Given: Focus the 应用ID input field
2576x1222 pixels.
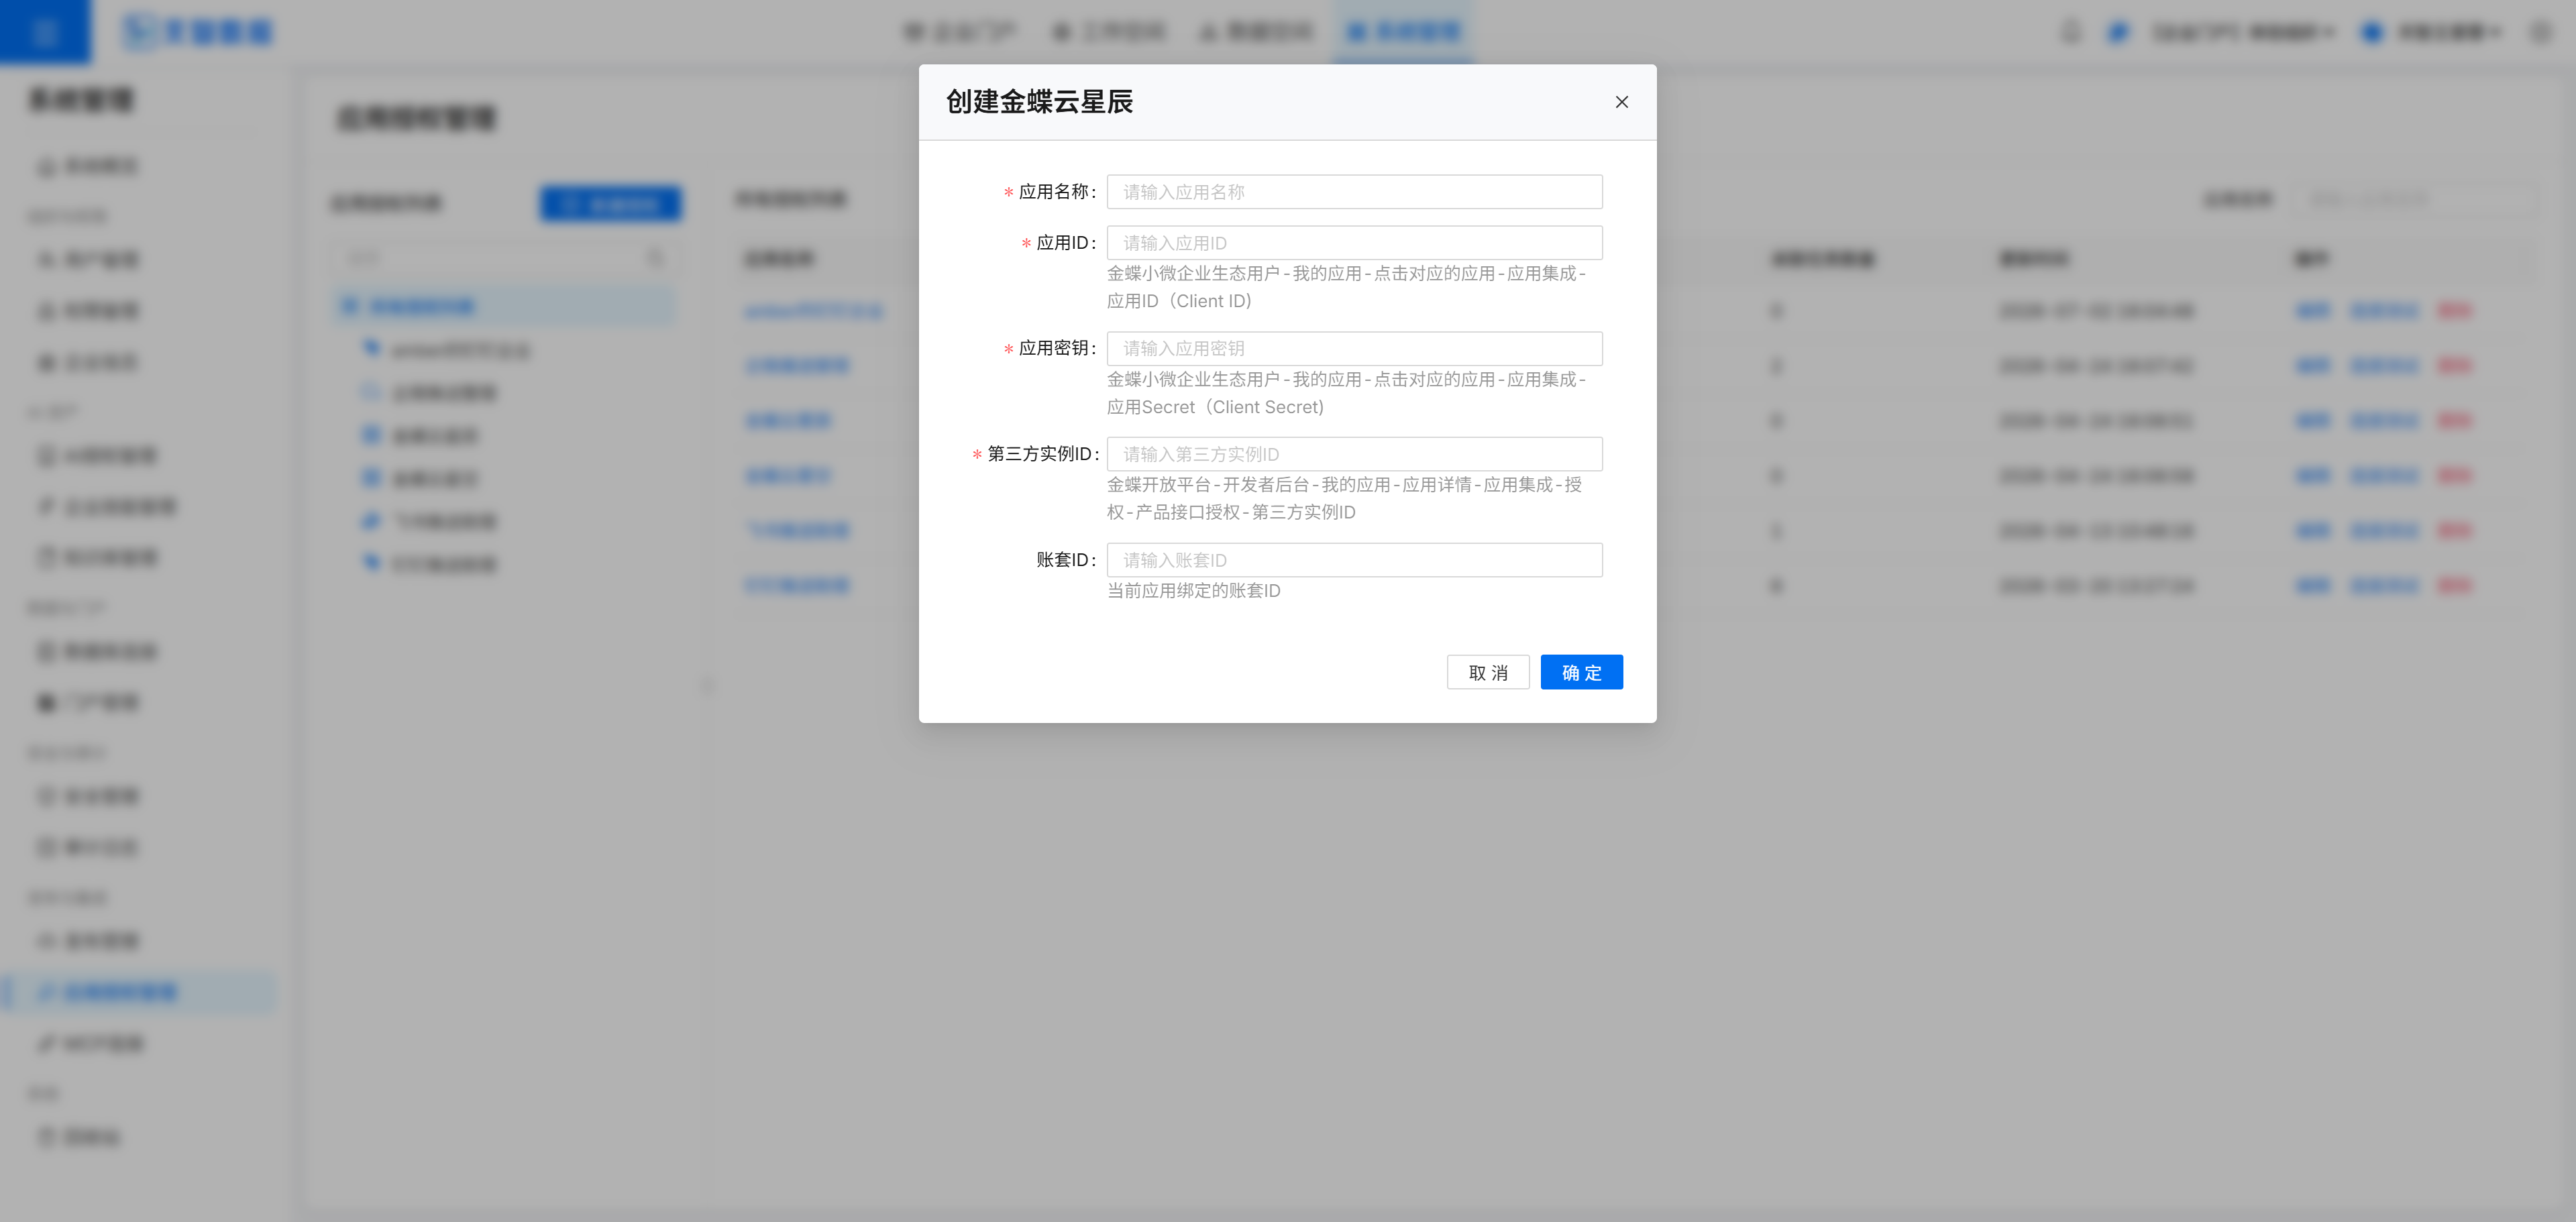Looking at the screenshot, I should click(x=1354, y=243).
